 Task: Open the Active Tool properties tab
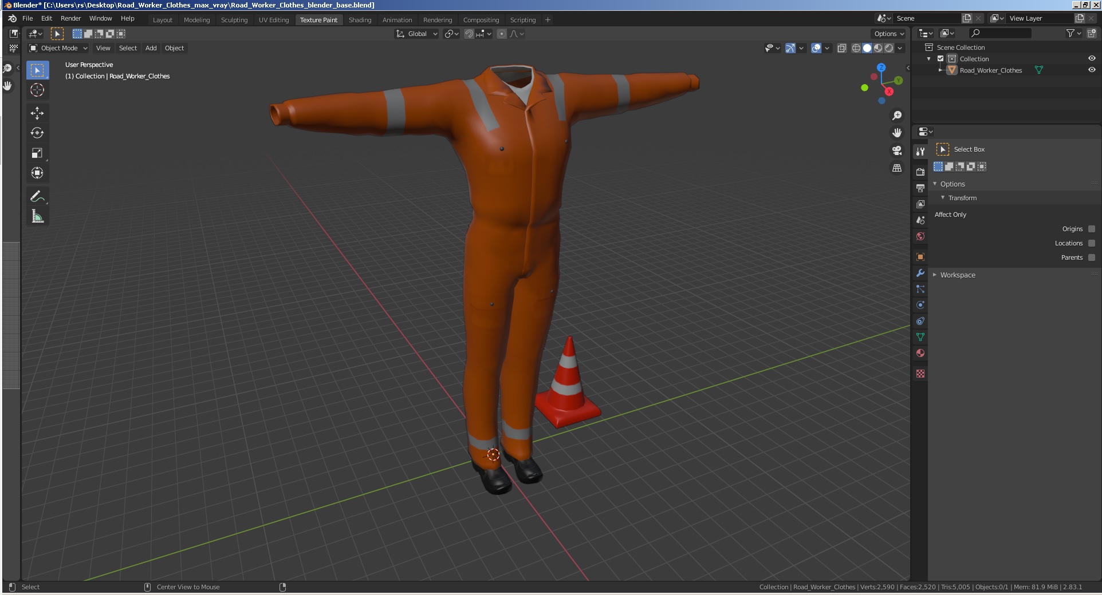[x=920, y=152]
